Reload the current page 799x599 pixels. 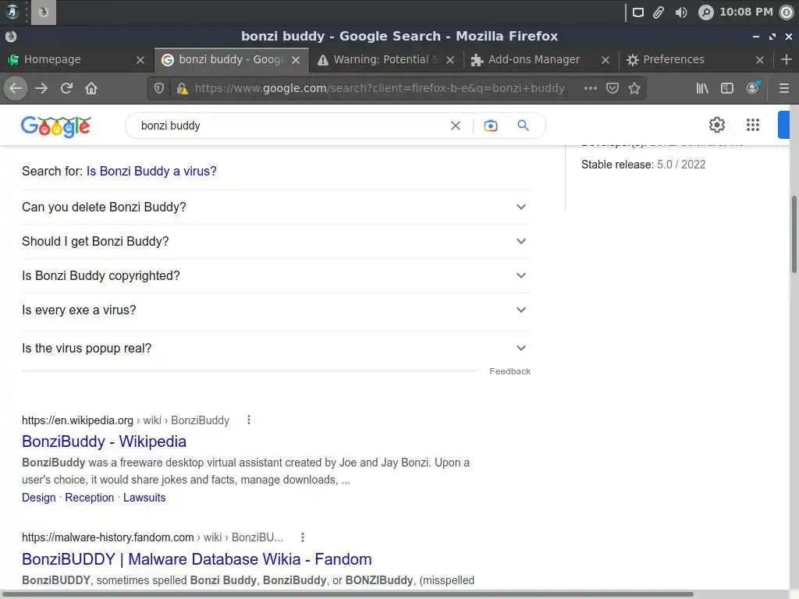(x=66, y=89)
